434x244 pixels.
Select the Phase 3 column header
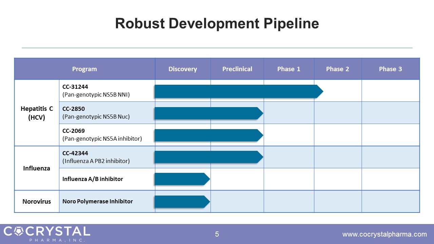[x=390, y=69]
